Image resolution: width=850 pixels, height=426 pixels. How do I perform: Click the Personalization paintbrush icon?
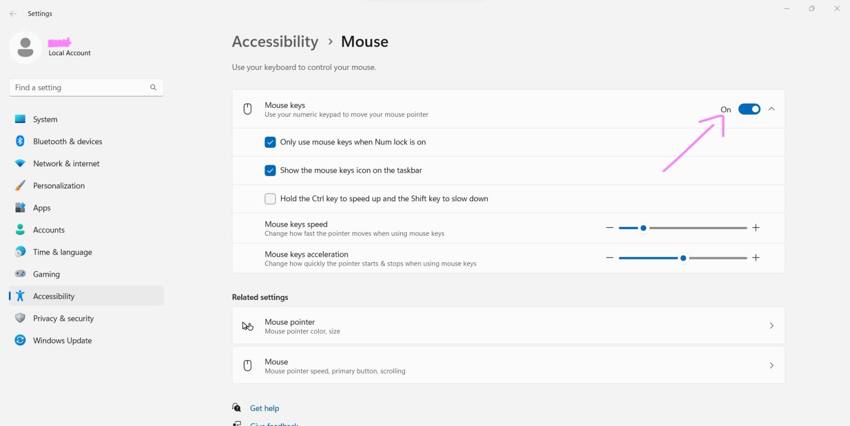(x=20, y=185)
